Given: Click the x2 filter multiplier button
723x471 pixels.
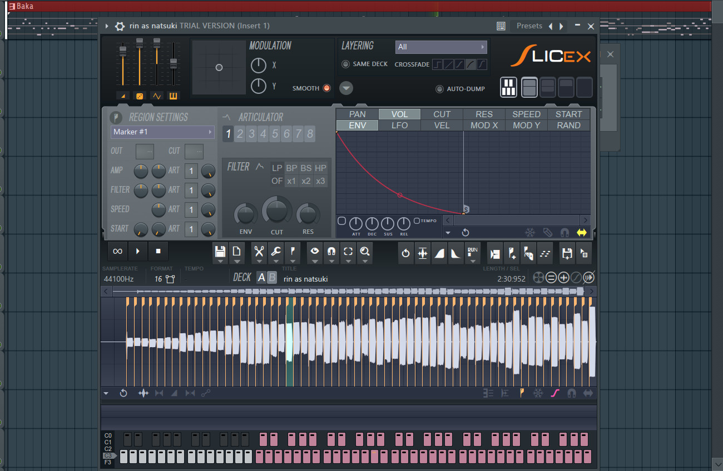Looking at the screenshot, I should point(306,181).
